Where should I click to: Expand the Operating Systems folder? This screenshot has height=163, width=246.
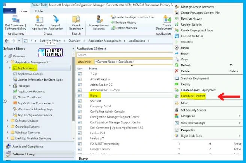[8, 126]
